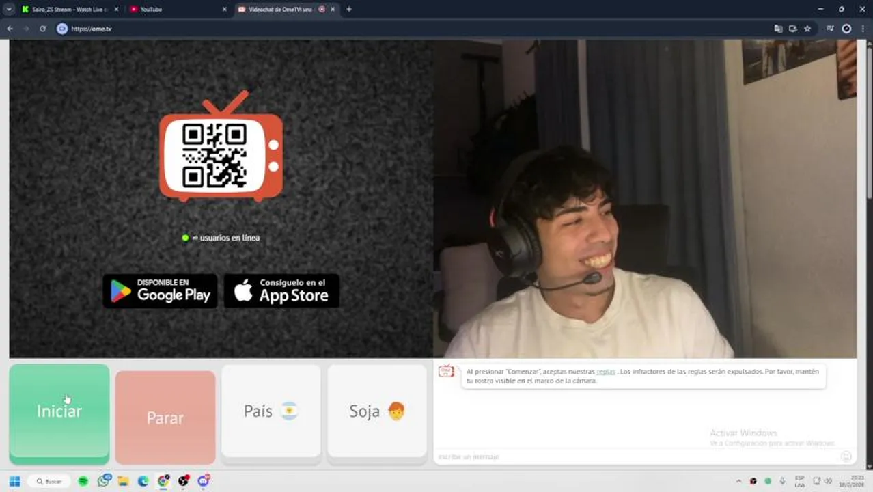Open the volume tray icon
The height and width of the screenshot is (492, 873).
coord(828,481)
